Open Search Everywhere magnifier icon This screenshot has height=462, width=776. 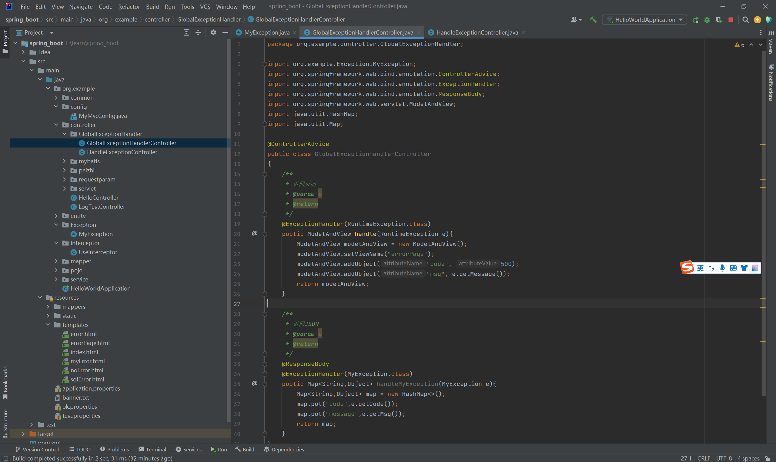pyautogui.click(x=745, y=20)
